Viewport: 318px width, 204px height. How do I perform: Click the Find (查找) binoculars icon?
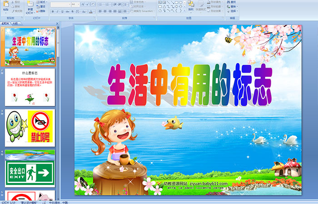click(x=233, y=2)
